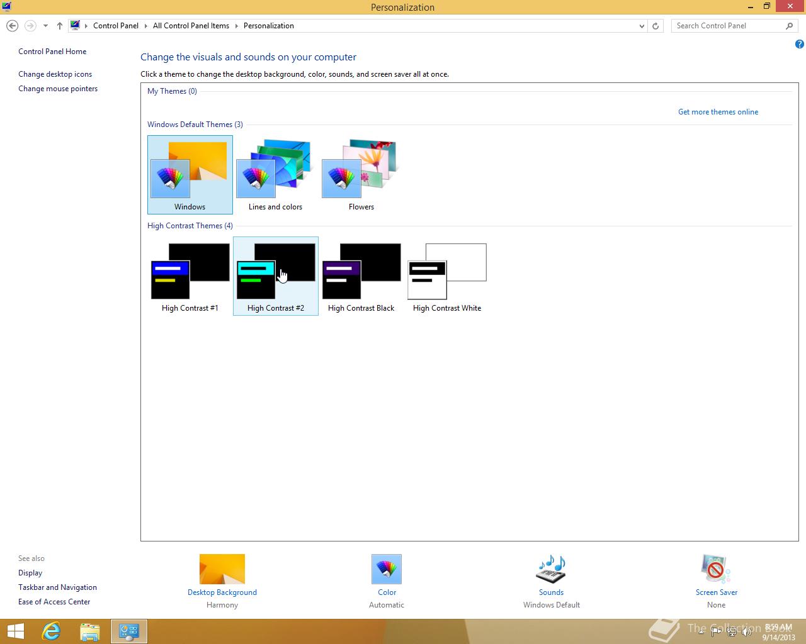Screen dimensions: 806x644
Task: Open the Color settings icon
Action: (x=387, y=569)
